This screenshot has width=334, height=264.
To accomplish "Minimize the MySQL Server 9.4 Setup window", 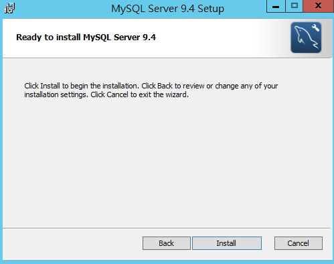I will pyautogui.click(x=276, y=6).
